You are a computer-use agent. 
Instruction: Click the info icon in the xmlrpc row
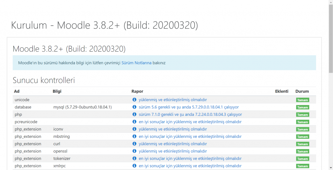pyautogui.click(x=134, y=166)
